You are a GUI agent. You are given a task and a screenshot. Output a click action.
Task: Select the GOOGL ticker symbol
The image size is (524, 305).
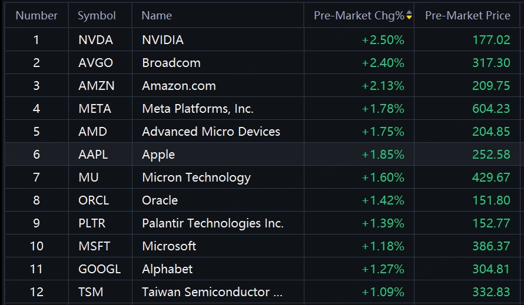click(x=100, y=269)
